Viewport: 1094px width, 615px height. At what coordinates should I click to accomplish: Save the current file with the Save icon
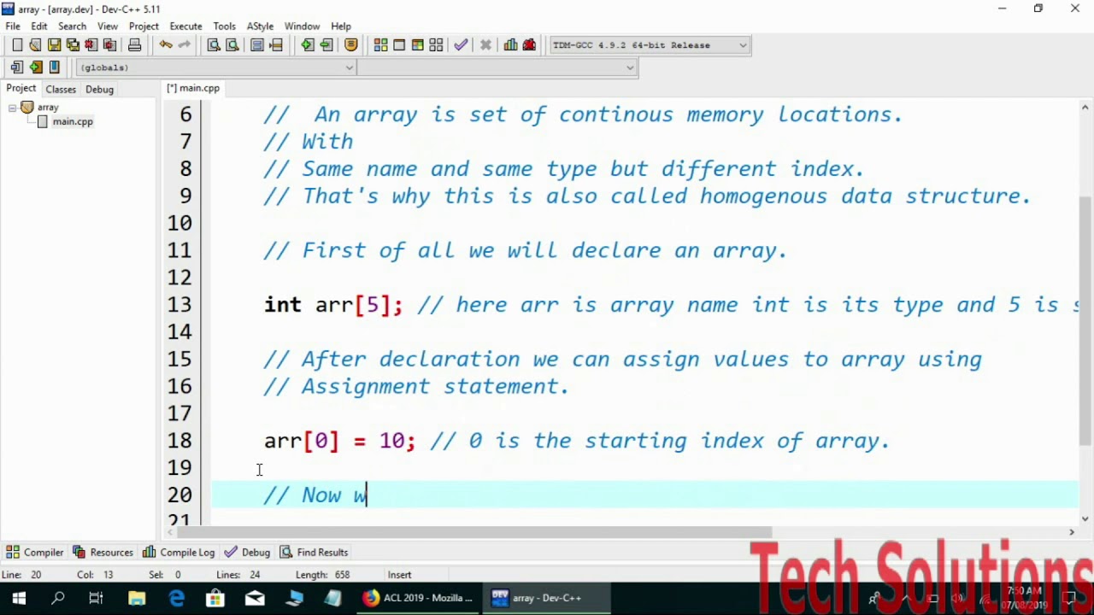point(54,45)
